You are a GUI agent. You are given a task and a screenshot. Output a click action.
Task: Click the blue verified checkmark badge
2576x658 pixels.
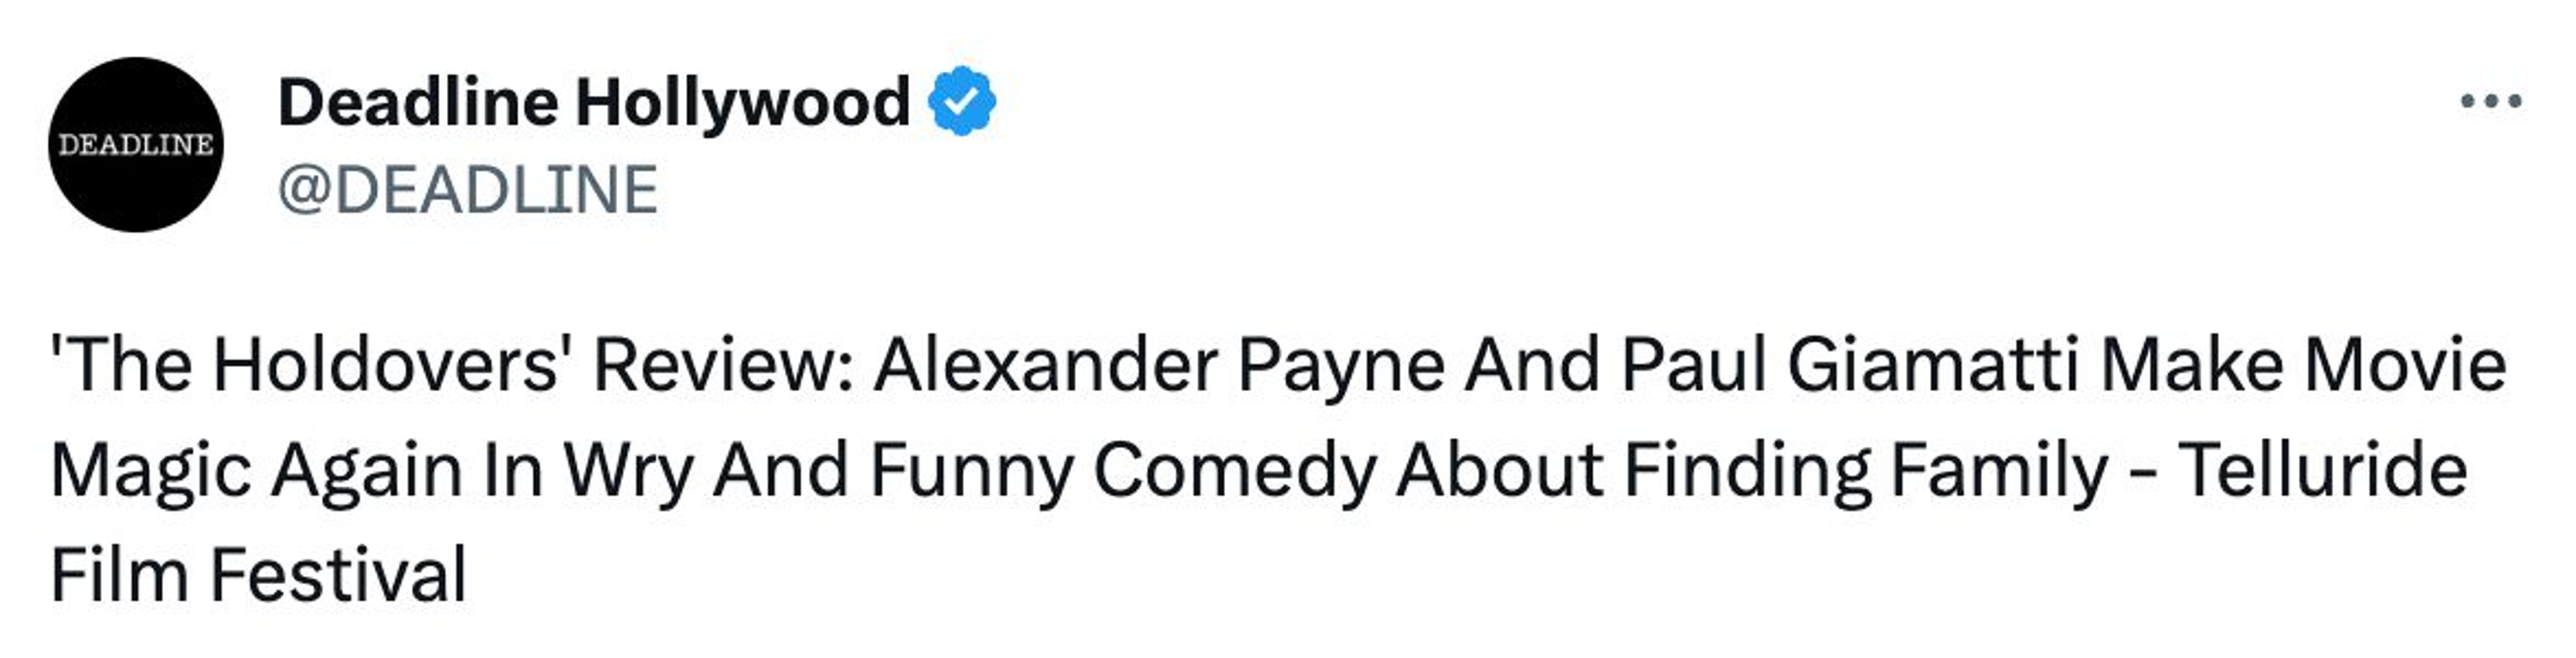961,101
